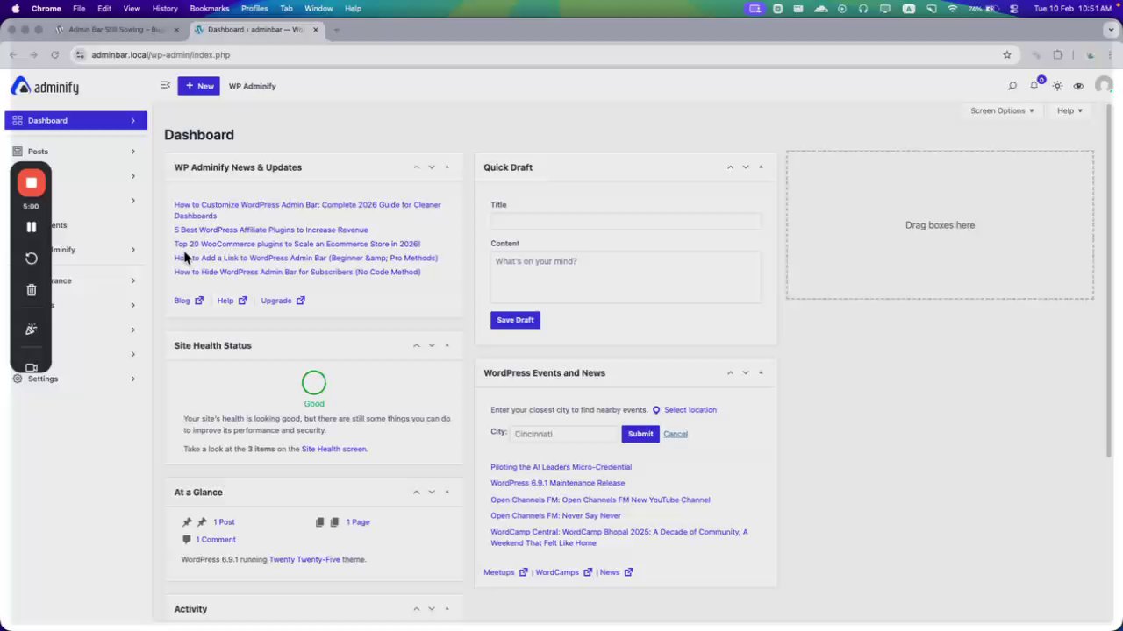Image resolution: width=1123 pixels, height=631 pixels.
Task: Open the Upgrade link in Adminify news
Action: point(283,301)
